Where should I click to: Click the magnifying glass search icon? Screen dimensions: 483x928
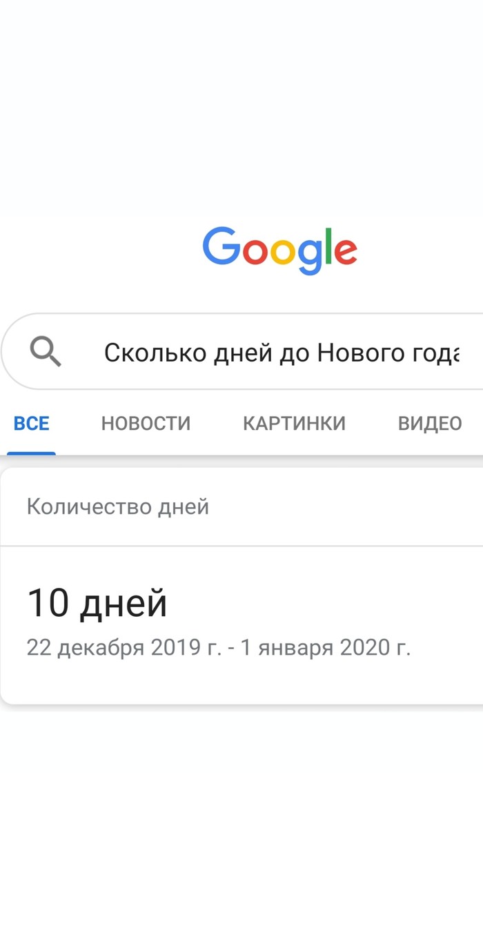point(46,353)
